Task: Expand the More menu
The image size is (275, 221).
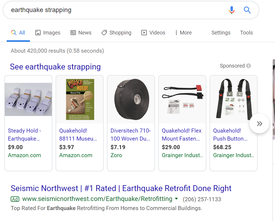Action: coord(183,33)
